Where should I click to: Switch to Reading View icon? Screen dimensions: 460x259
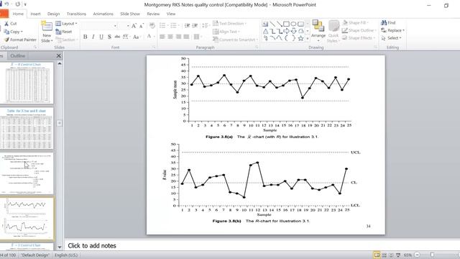(x=391, y=255)
